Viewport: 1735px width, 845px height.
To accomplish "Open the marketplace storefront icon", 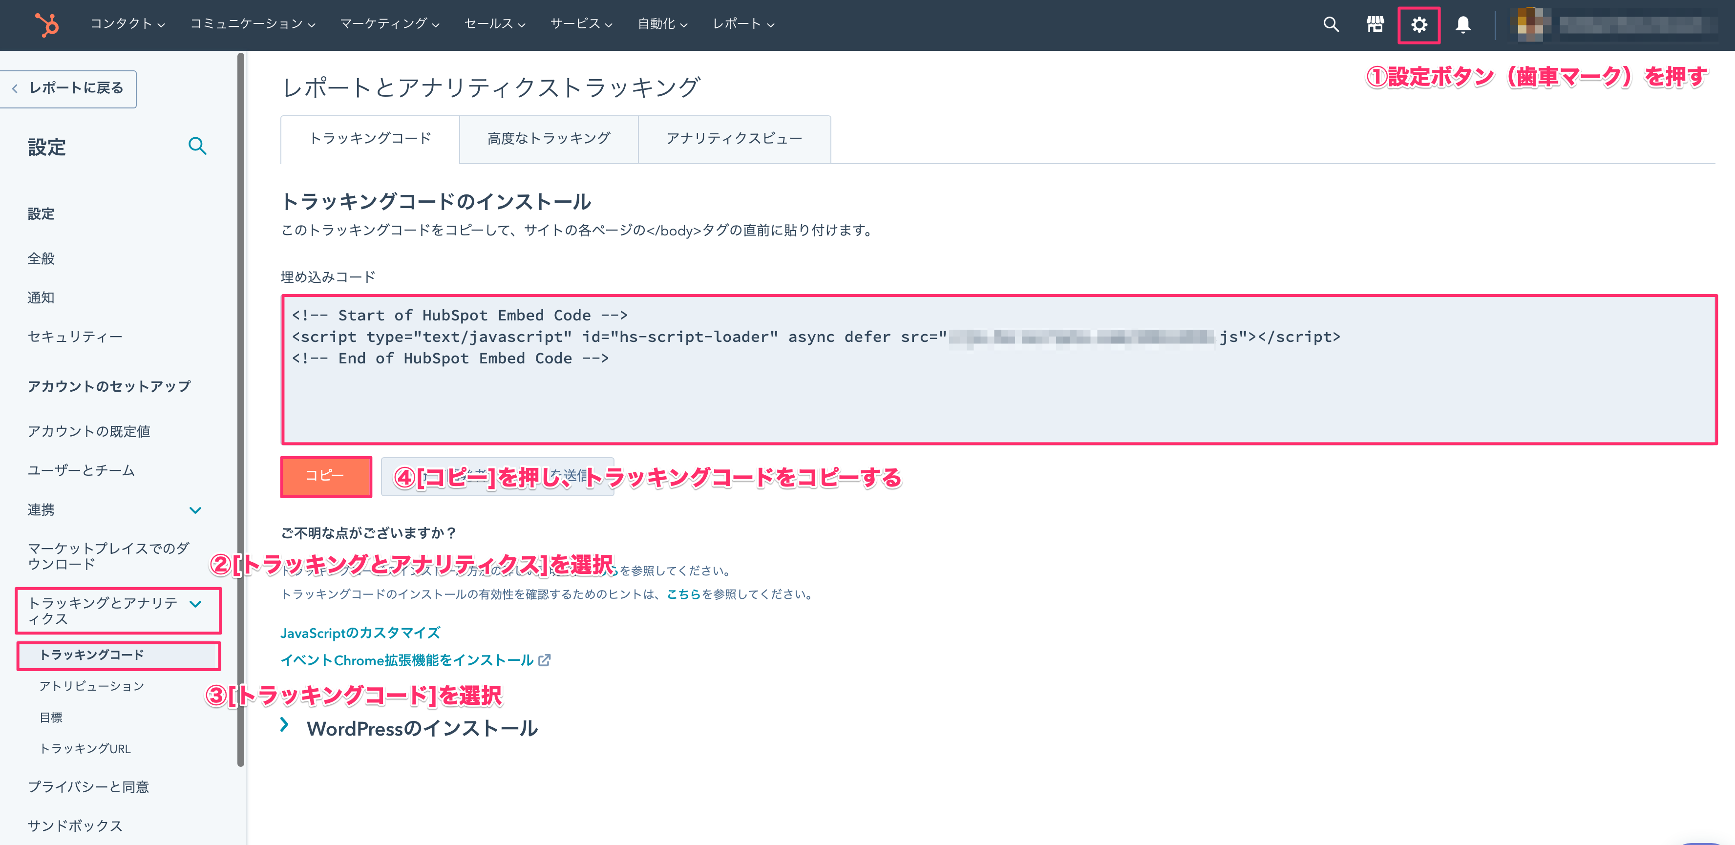I will pos(1375,25).
